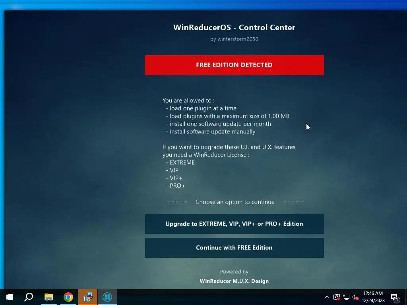
Task: Click the FREE EDITION DETECTED banner
Action: [x=234, y=65]
